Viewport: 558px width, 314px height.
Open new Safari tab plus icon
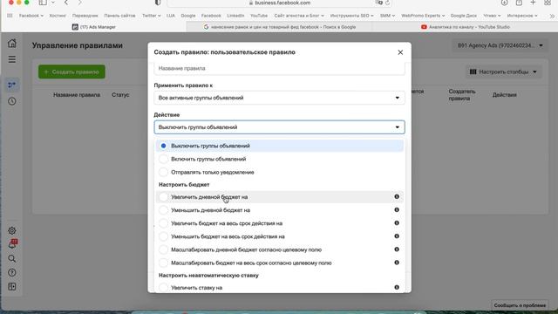533,3
